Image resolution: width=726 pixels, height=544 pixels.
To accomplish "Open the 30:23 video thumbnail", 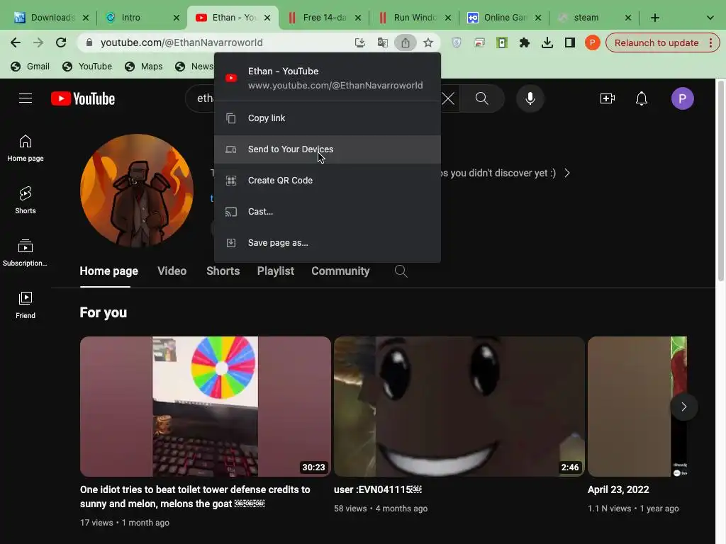I will [205, 406].
